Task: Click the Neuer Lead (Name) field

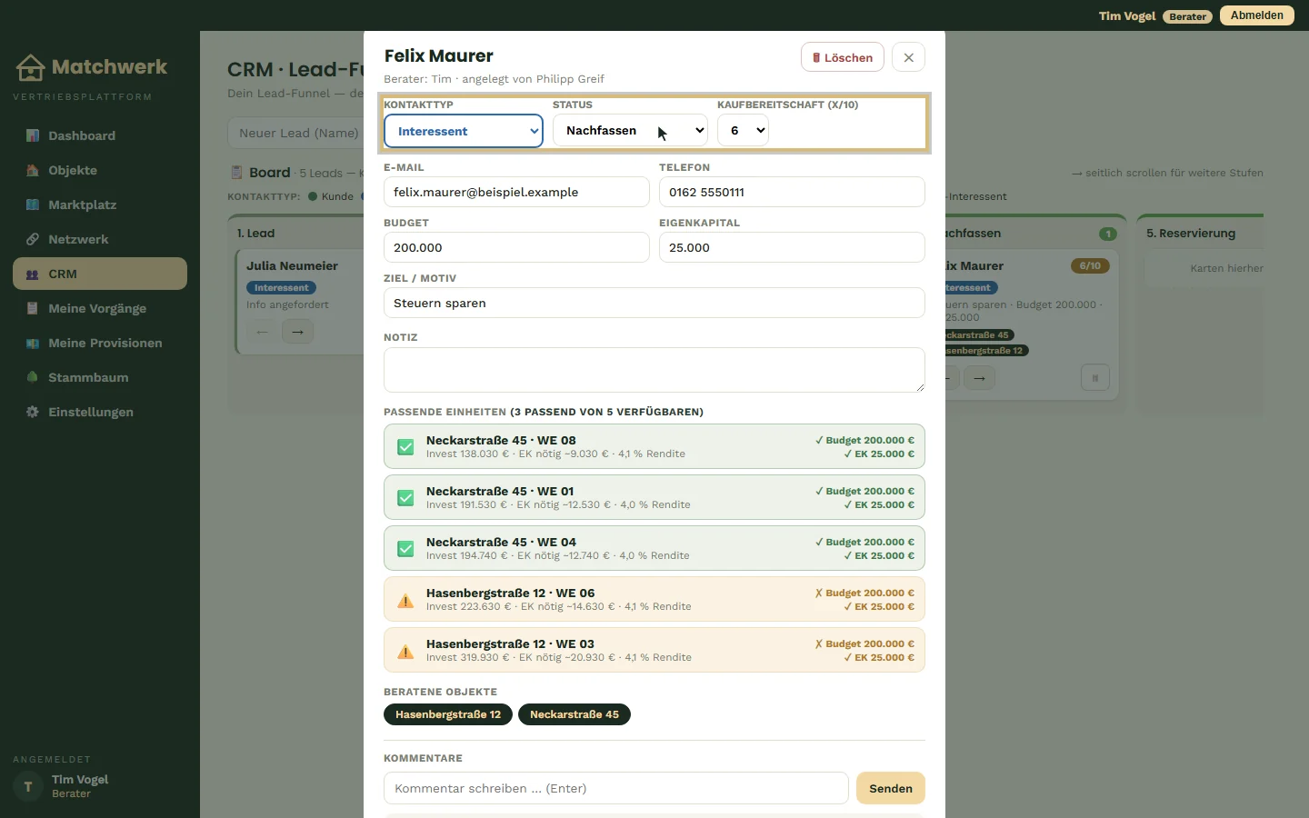Action: click(x=295, y=133)
